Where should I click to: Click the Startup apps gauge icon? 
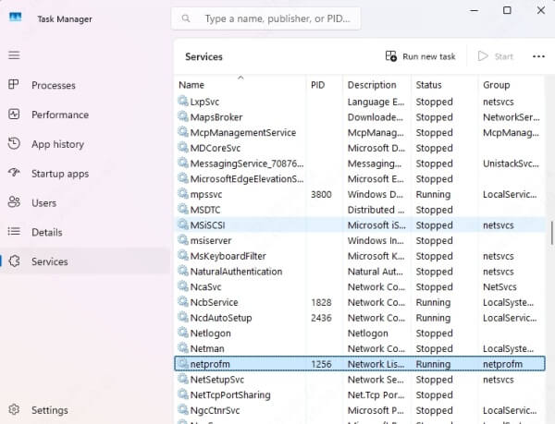pyautogui.click(x=14, y=174)
